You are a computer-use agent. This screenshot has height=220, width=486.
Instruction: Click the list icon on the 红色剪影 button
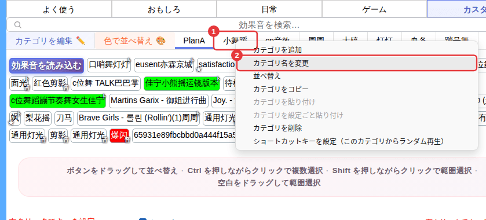[66, 89]
